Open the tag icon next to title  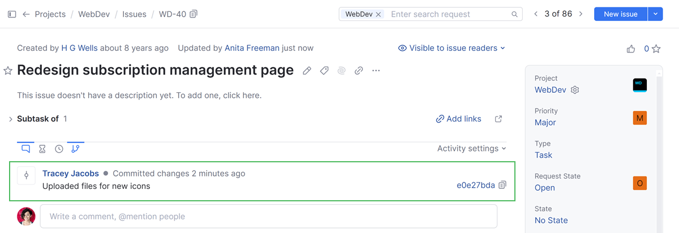324,71
